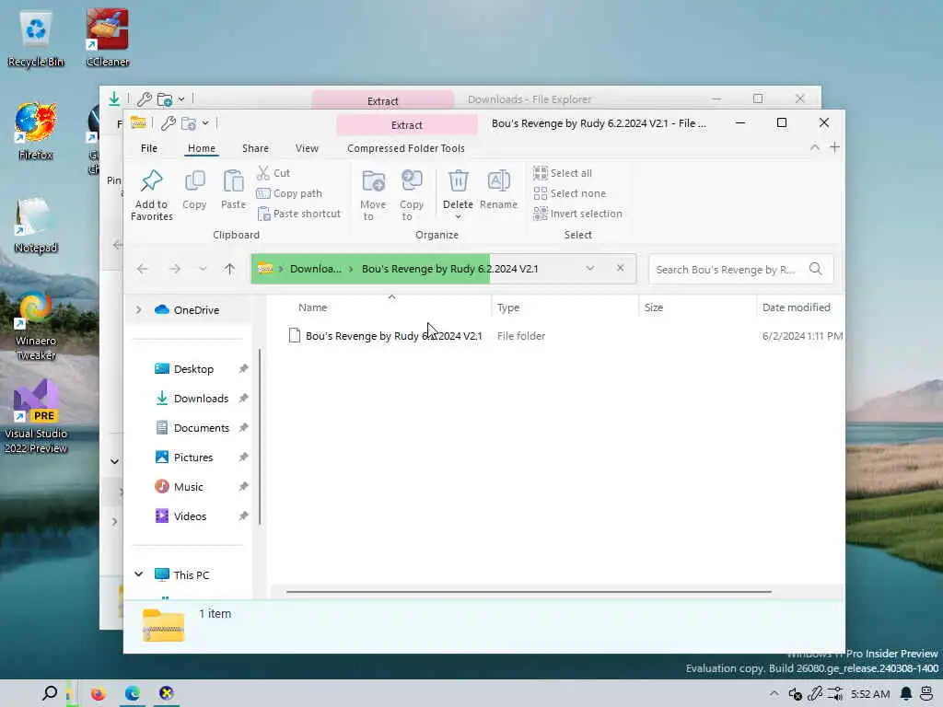Open the recent locations dropdown arrow

click(x=203, y=269)
